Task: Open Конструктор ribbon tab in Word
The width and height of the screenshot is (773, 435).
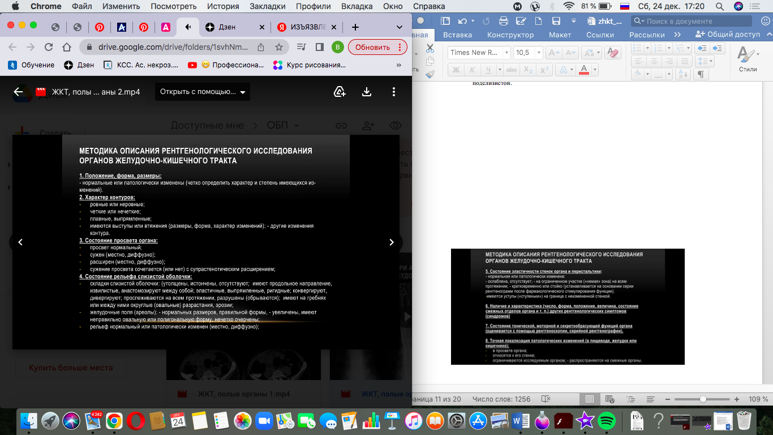Action: click(x=510, y=35)
